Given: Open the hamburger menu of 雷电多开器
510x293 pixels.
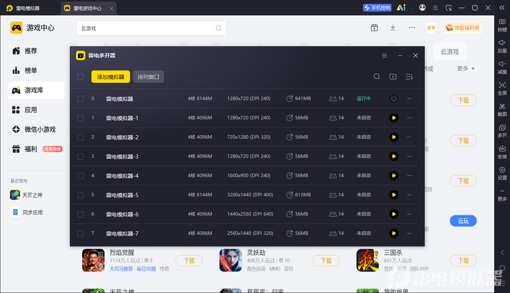Looking at the screenshot, I should tap(385, 55).
